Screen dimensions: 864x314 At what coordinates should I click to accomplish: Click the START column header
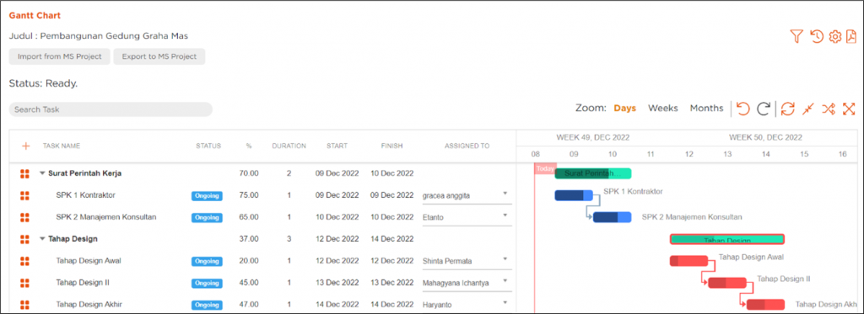(337, 146)
